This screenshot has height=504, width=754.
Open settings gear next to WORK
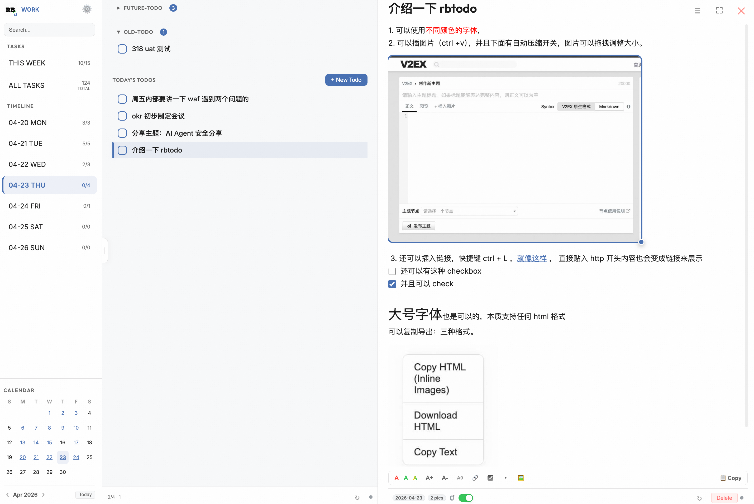click(87, 9)
